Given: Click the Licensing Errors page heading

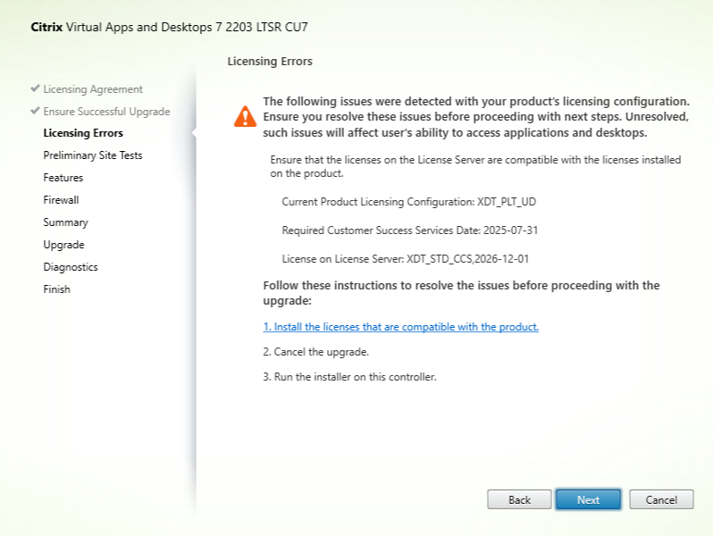Looking at the screenshot, I should [270, 62].
